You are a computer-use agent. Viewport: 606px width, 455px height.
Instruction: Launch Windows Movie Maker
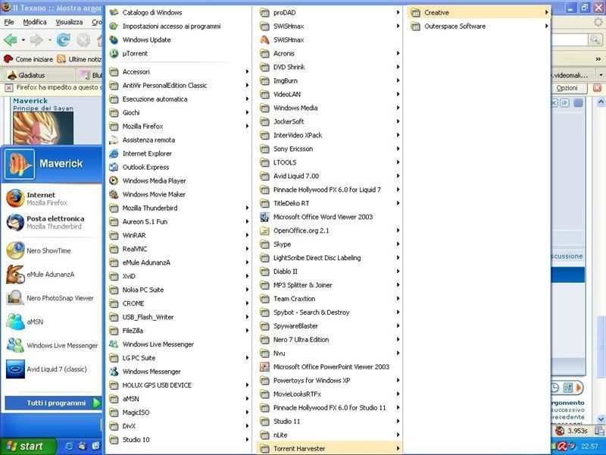[x=178, y=194]
